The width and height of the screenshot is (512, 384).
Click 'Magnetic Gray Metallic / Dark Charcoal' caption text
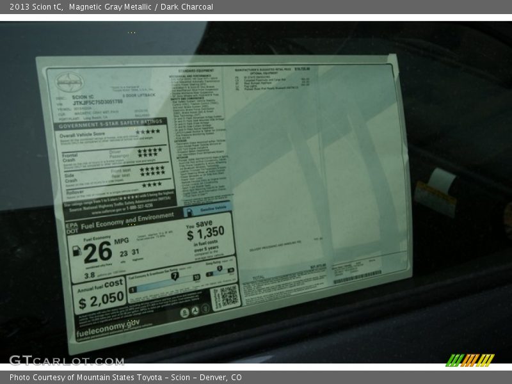[x=141, y=7]
